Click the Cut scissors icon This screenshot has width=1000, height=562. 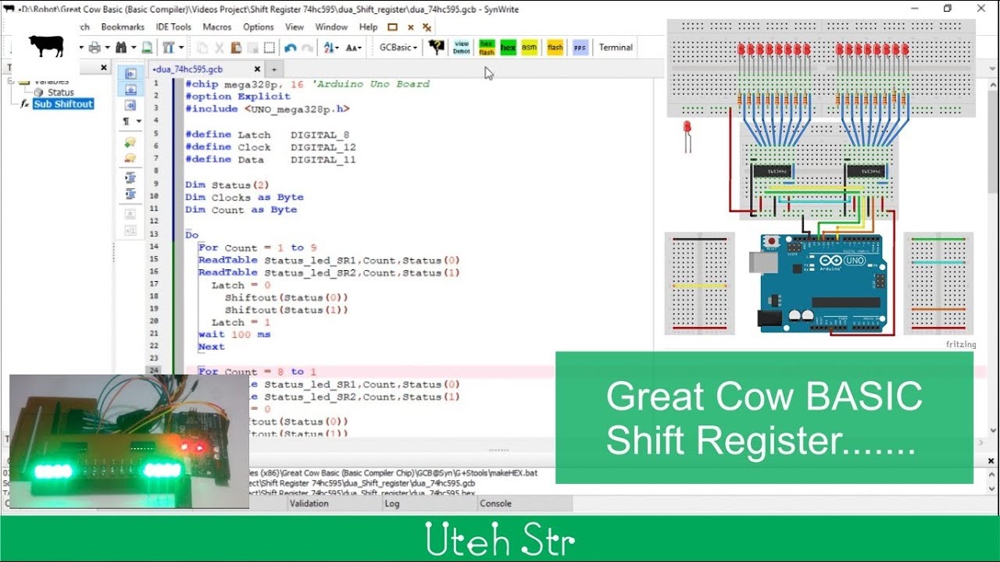click(x=220, y=48)
